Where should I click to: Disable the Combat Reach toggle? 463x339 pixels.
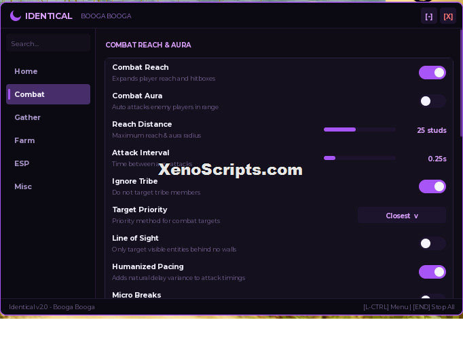point(432,73)
